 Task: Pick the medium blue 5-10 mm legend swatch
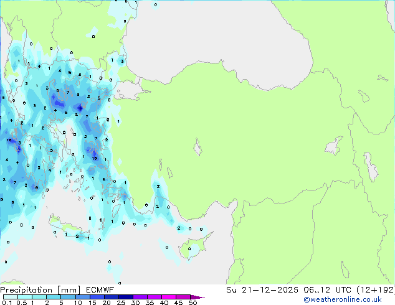click(69, 297)
